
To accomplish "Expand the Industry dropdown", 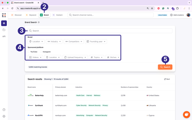I will [54, 41].
